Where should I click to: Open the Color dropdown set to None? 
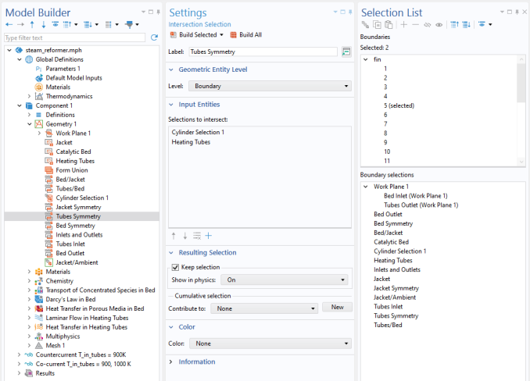point(268,344)
